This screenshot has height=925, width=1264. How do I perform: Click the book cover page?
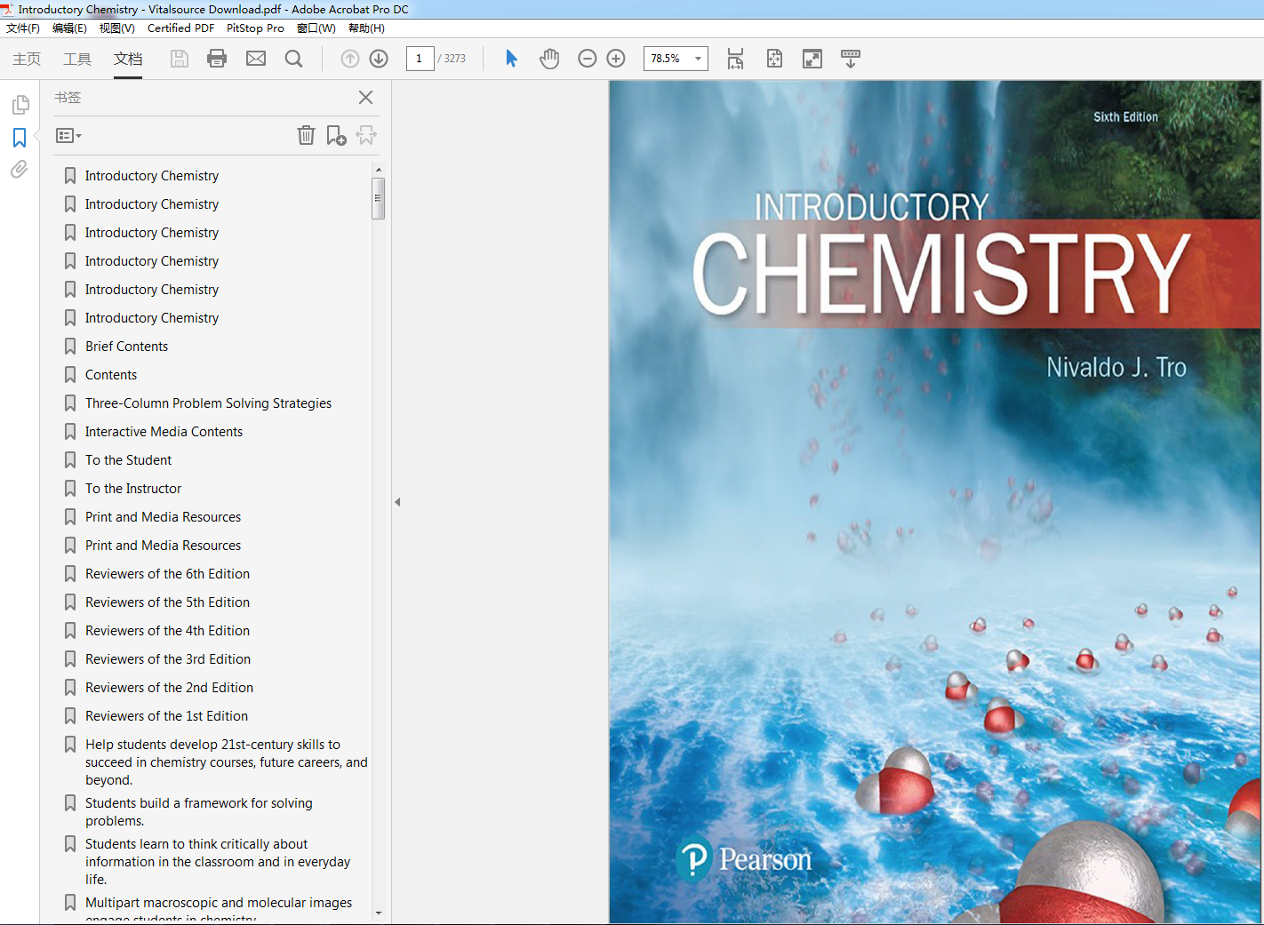coord(935,502)
